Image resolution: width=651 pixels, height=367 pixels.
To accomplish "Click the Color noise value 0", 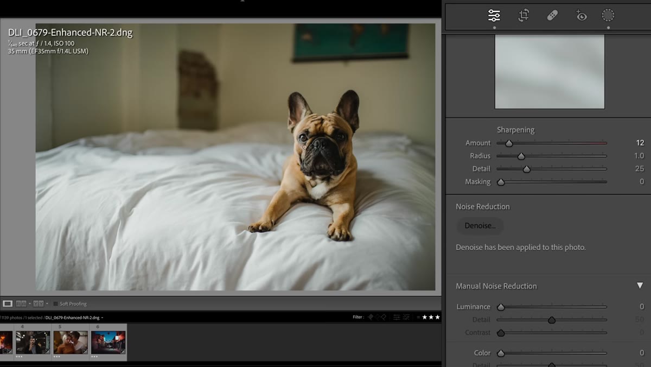I will click(642, 353).
